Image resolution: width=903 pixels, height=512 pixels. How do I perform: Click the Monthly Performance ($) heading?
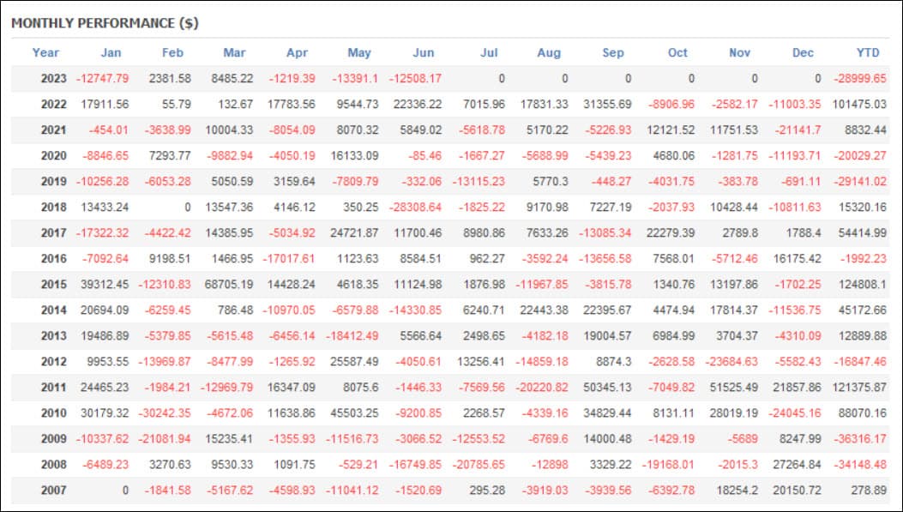105,23
